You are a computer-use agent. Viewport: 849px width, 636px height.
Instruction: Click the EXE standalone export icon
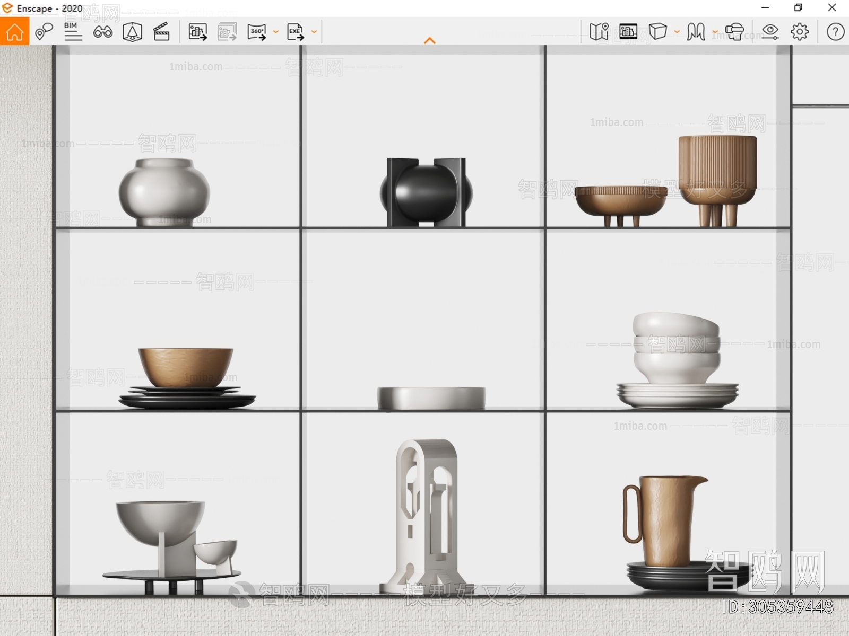point(296,32)
